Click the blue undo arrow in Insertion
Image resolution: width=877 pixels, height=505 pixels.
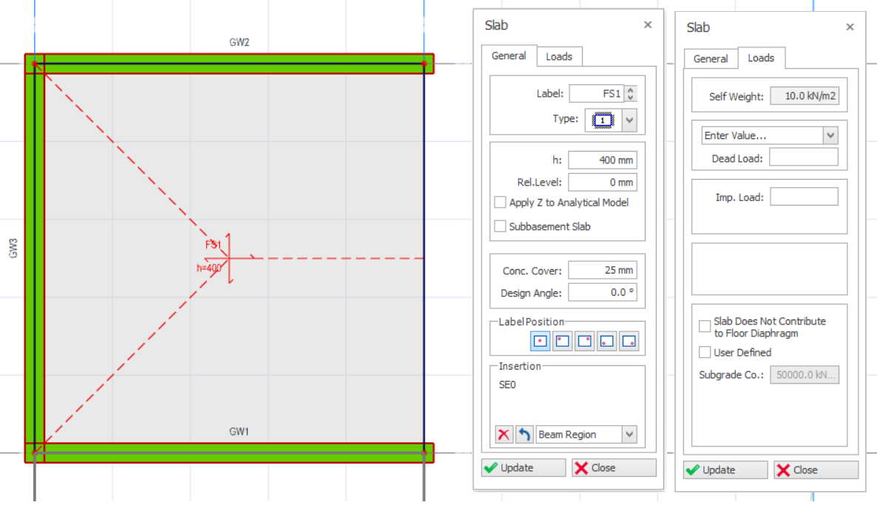(x=524, y=435)
